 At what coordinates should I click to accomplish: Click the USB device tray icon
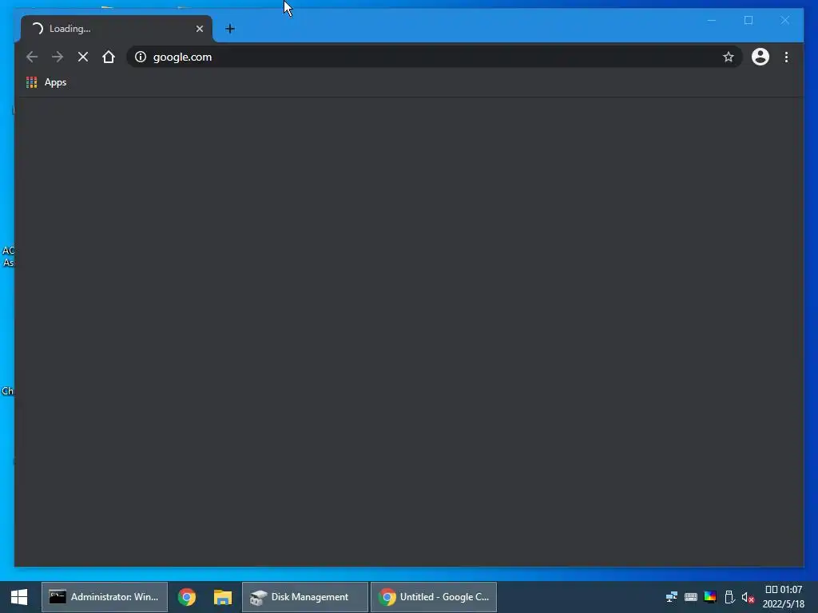coord(729,597)
